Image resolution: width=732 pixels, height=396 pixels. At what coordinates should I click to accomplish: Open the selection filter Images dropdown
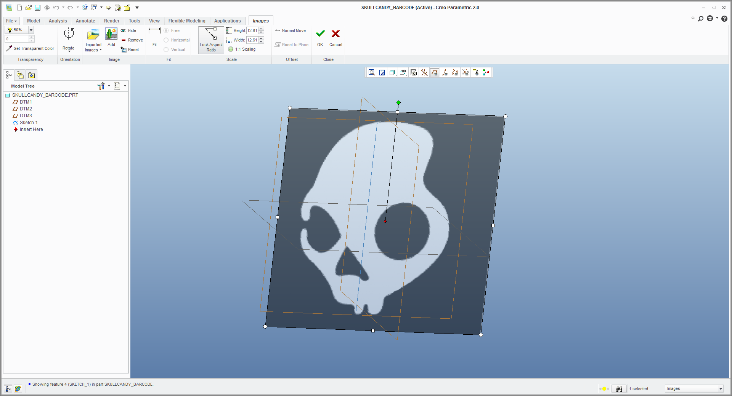[721, 389]
